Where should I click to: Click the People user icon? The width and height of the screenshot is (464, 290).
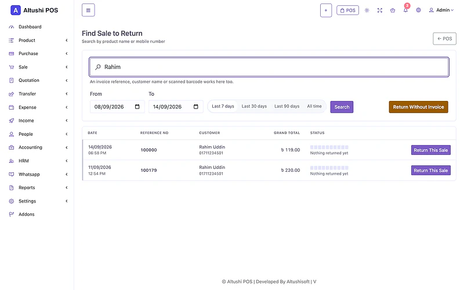(11, 134)
